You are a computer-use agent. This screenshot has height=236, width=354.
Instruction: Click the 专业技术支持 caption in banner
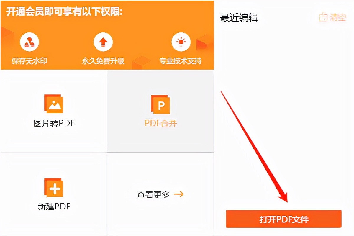click(x=181, y=61)
